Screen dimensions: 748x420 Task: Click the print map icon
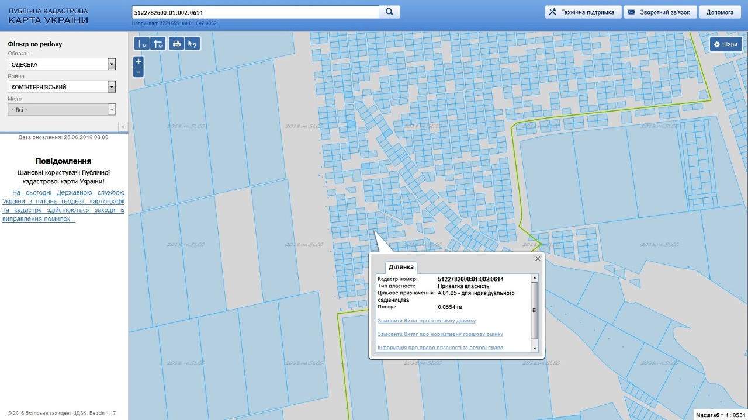(176, 44)
